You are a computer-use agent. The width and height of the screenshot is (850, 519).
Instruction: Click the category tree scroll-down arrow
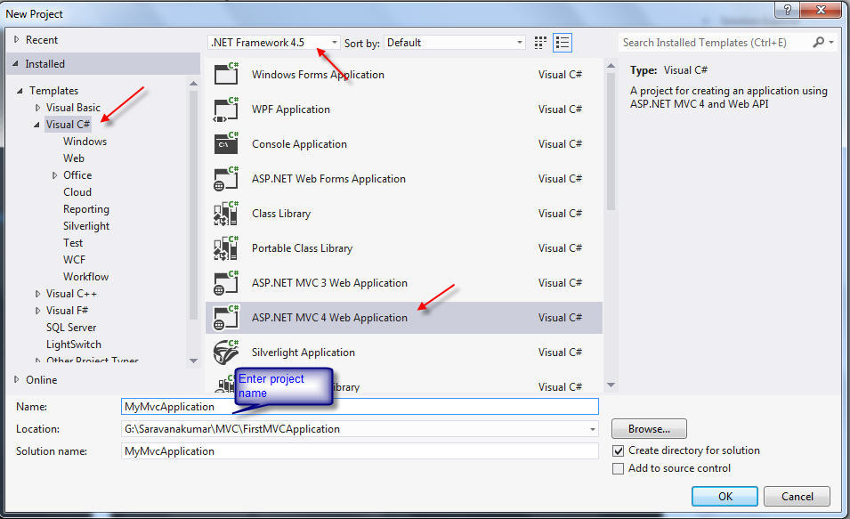pos(193,361)
